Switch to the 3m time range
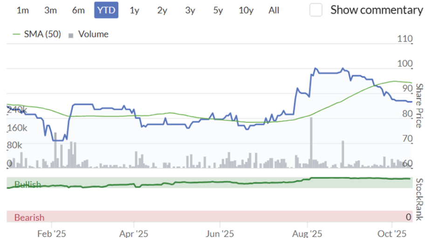This screenshot has width=425, height=238. 51,10
